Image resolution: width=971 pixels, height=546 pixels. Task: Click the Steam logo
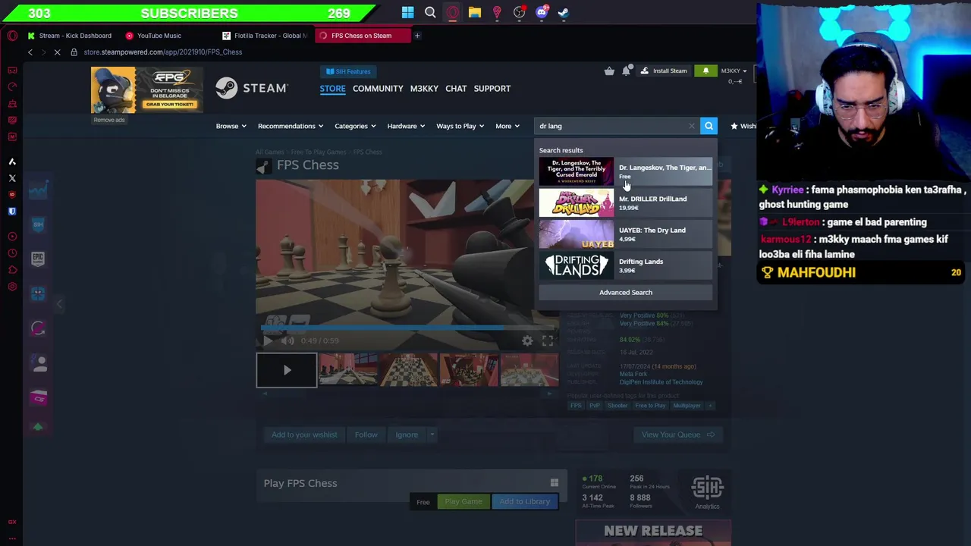[251, 88]
